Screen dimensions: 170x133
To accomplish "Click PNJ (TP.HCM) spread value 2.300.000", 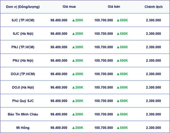I will pos(153,47).
